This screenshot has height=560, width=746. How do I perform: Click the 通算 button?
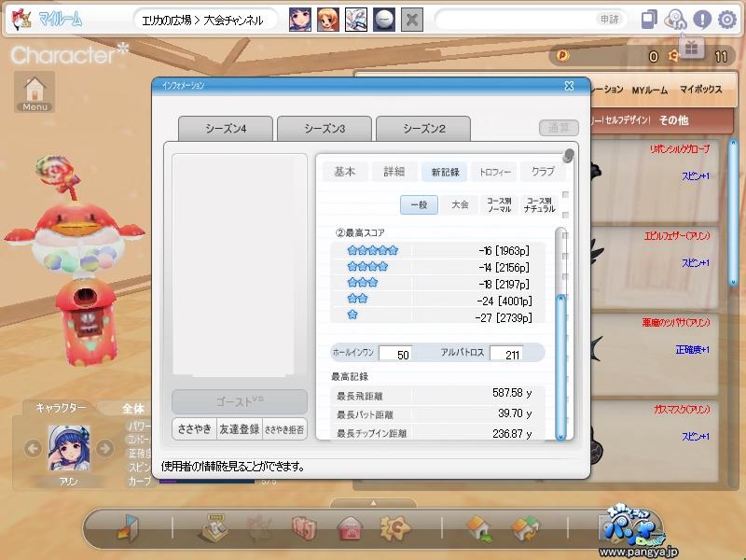[559, 128]
